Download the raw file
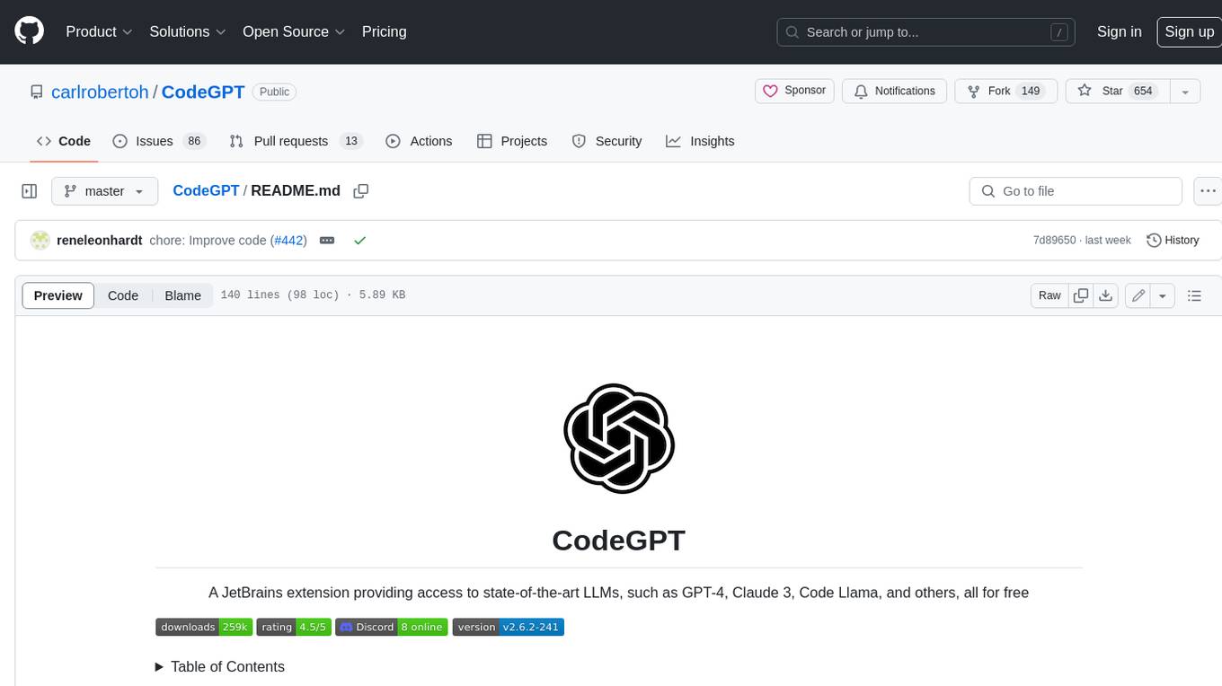Screen dimensions: 1222x686 point(1106,295)
